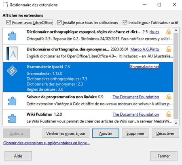Uncheck 'Installé pour tous les utilisateurs'

click(59, 22)
